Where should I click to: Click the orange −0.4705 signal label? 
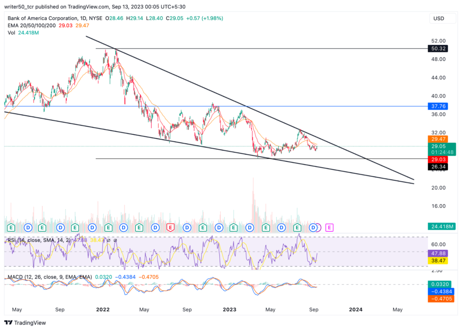(441, 299)
